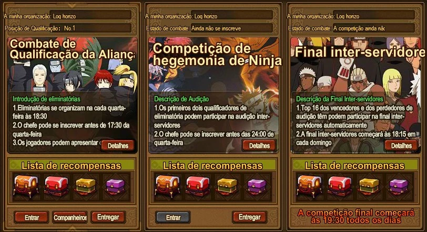Click the orange ornate chest in Alliance Qualification rewards
The height and width of the screenshot is (232, 427).
point(26,186)
